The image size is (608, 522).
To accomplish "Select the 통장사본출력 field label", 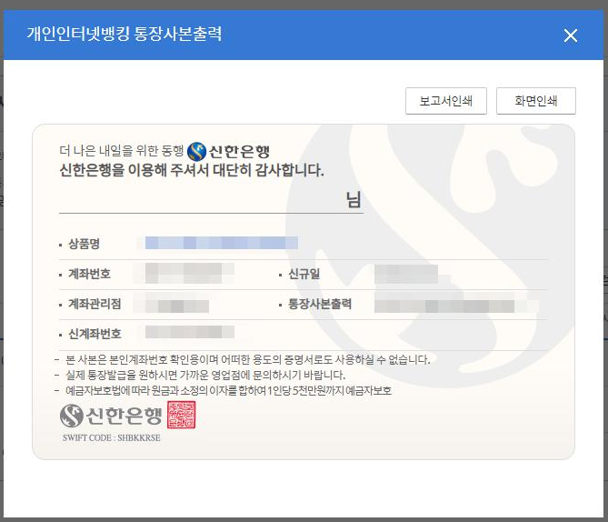I will [x=320, y=304].
